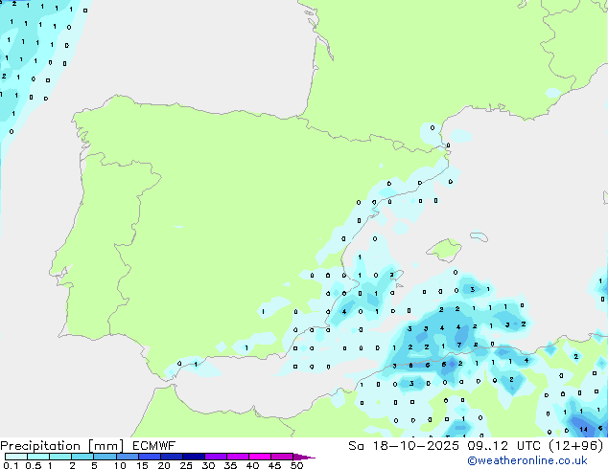Click the "10" legend scale label

click(120, 465)
